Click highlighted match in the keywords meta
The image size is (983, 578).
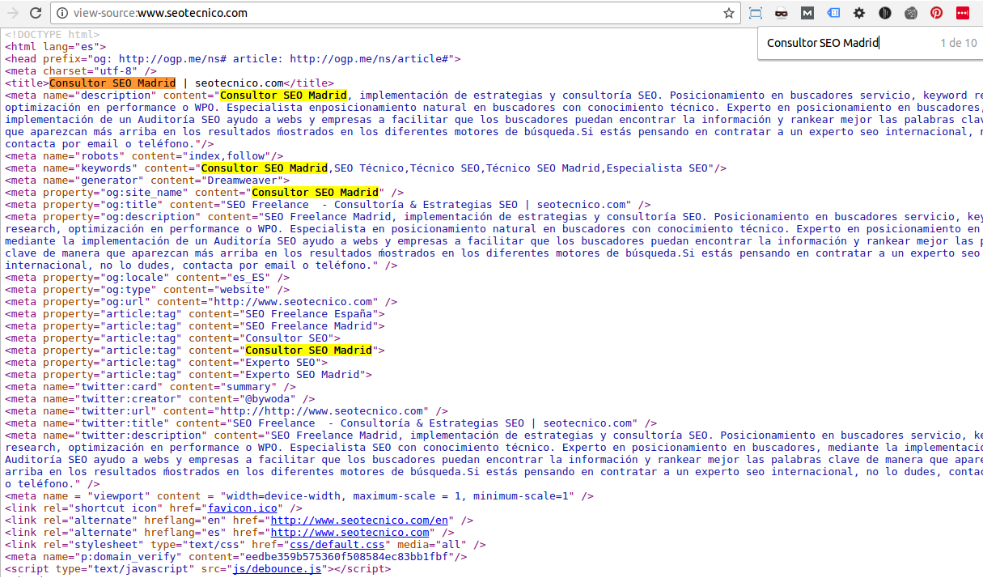265,168
